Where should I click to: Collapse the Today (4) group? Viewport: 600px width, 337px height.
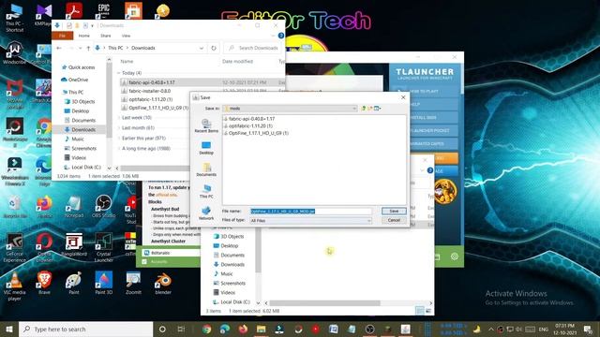119,73
